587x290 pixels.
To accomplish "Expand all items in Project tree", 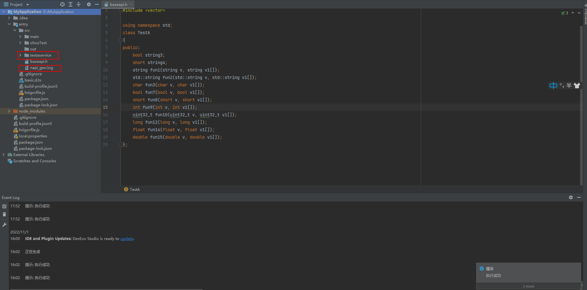I will 71,4.
